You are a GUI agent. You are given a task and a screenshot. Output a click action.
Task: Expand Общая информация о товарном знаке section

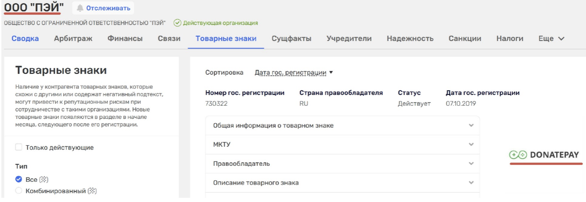click(342, 125)
